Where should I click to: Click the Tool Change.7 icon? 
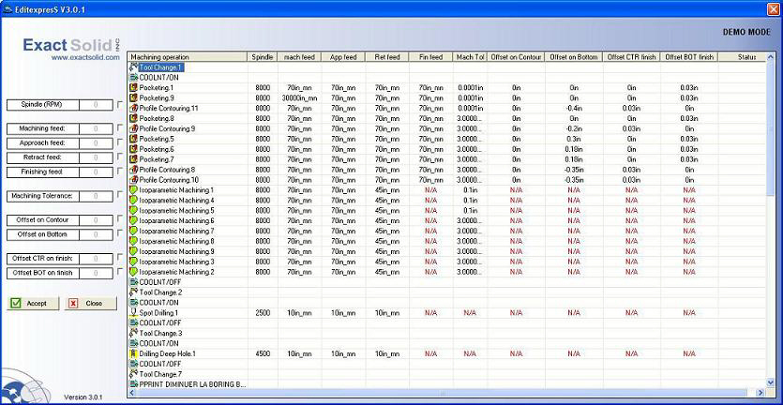(x=133, y=374)
